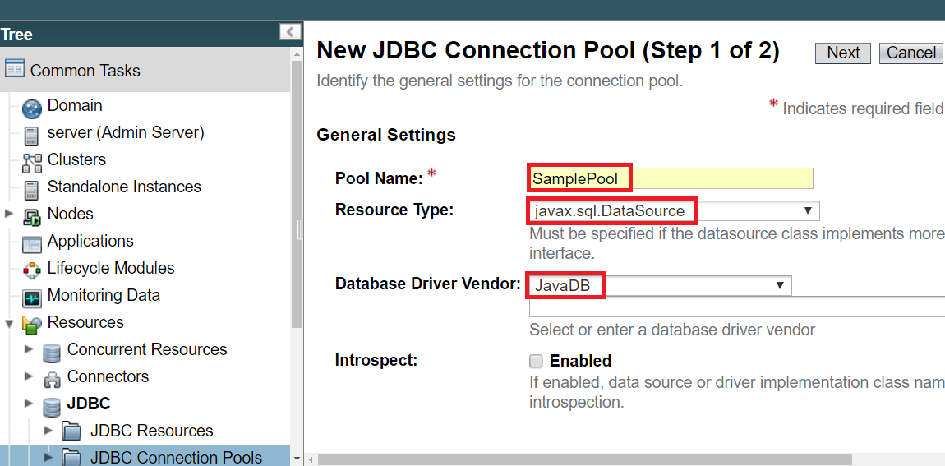Open Lifecycle Modules in the tree
Viewport: 945px width, 466px height.
click(111, 268)
